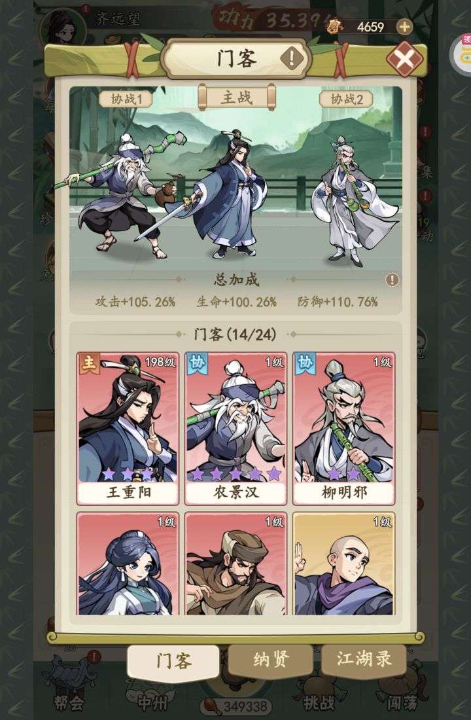Tap the player avatar beside 齐远望

pos(63,27)
